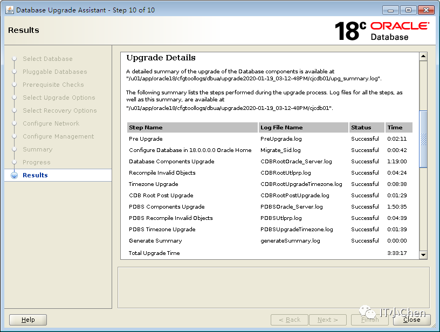The height and width of the screenshot is (332, 440).
Task: Click the upg_summary.log path text
Action: 253,79
